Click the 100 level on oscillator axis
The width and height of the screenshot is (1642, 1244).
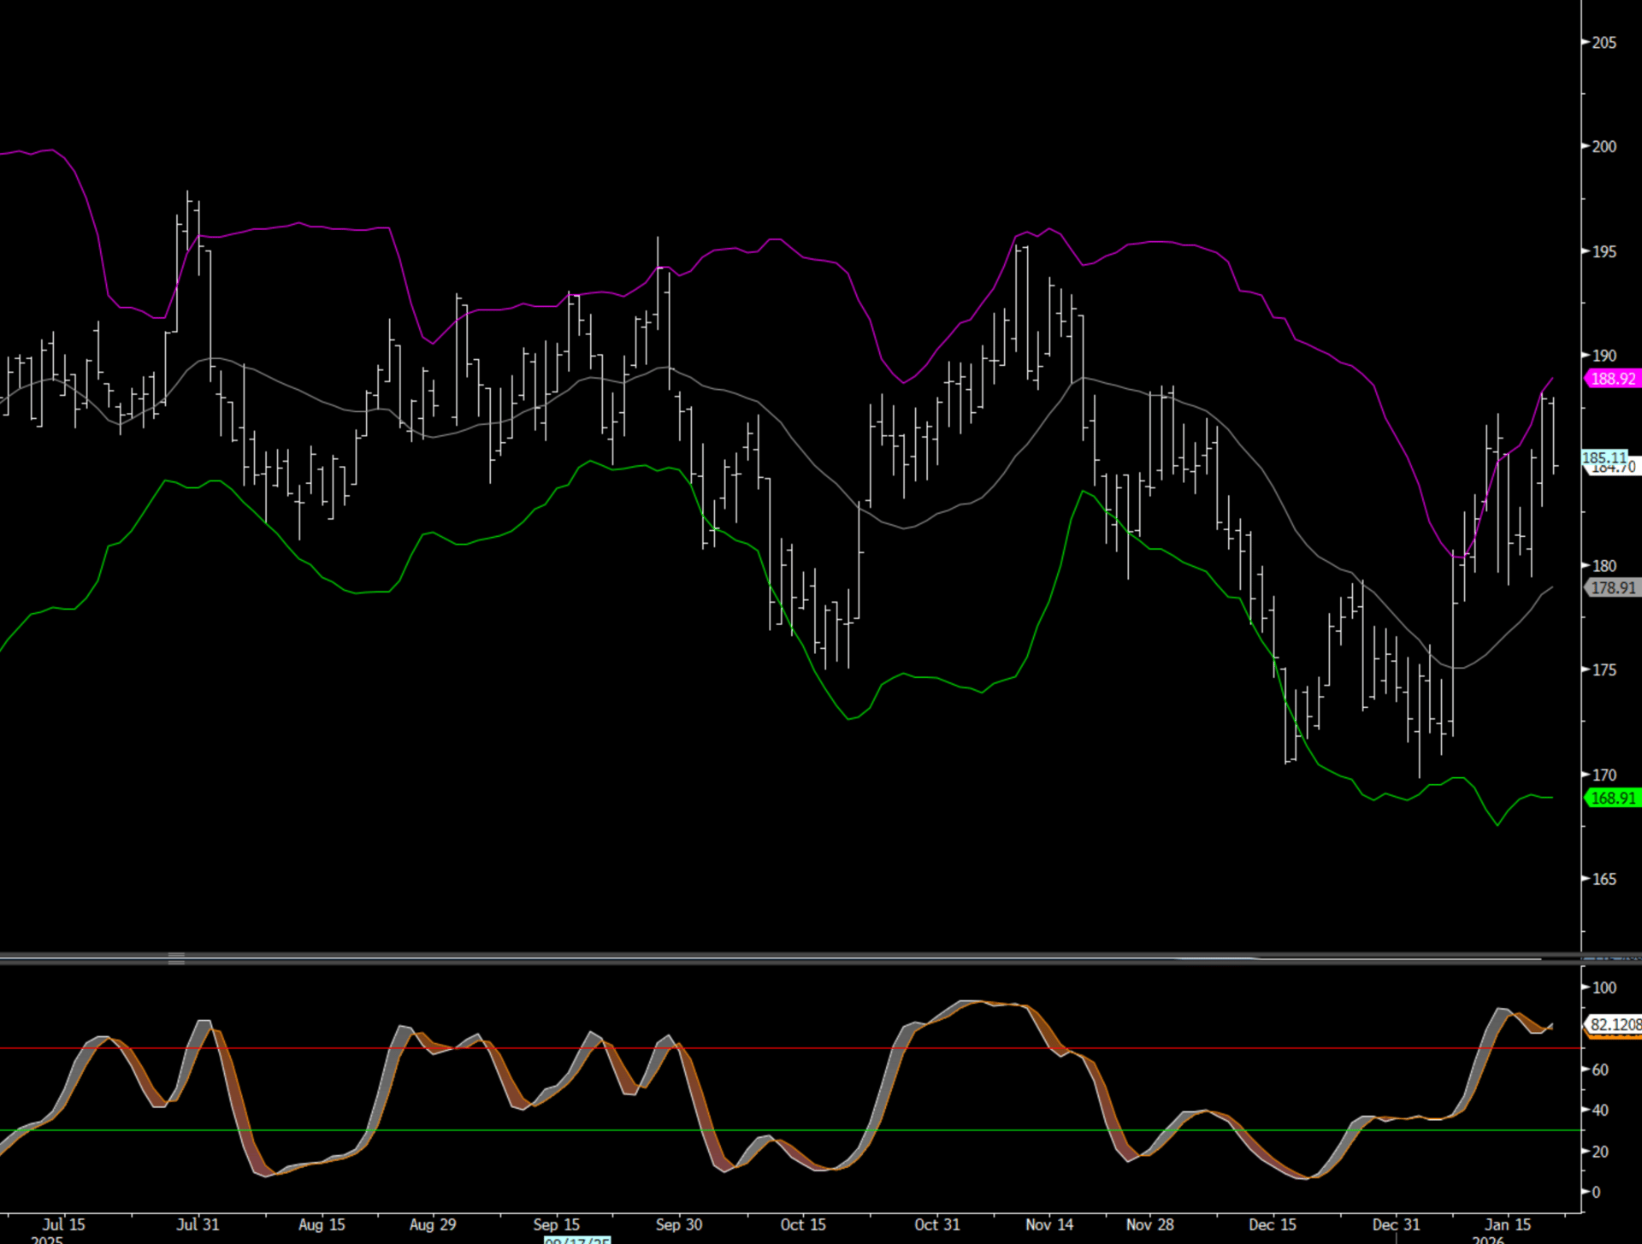click(x=1604, y=988)
